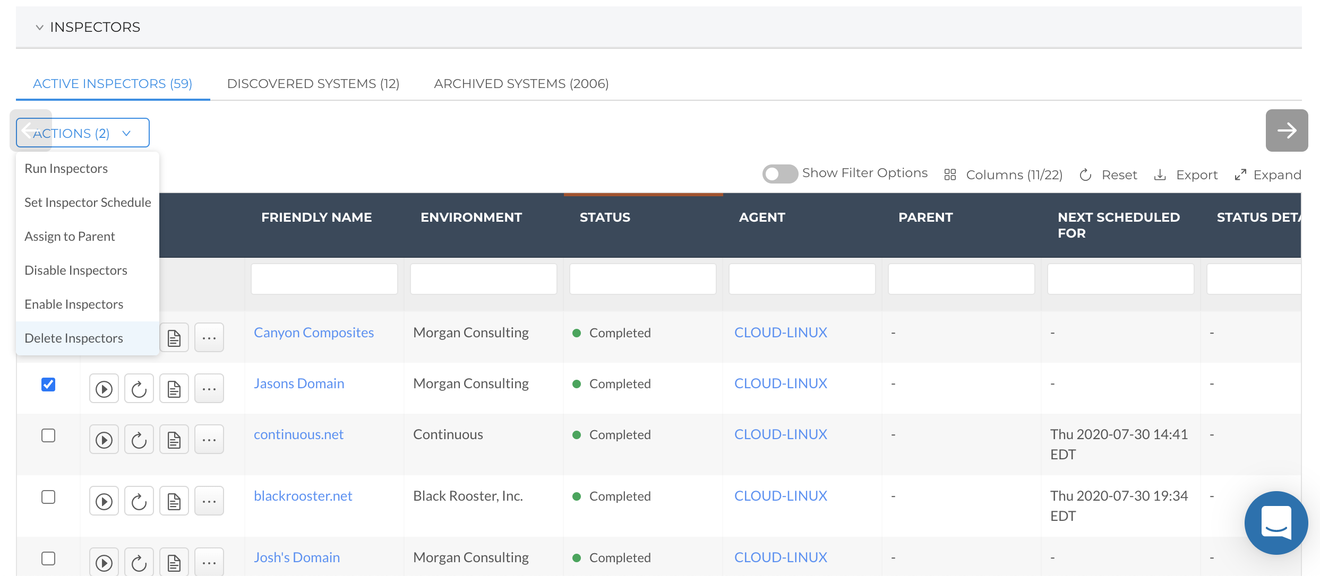1320x576 pixels.
Task: Open blackrooster.net inspector link
Action: pos(303,496)
